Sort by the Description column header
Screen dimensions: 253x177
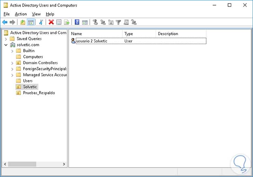[181, 34]
